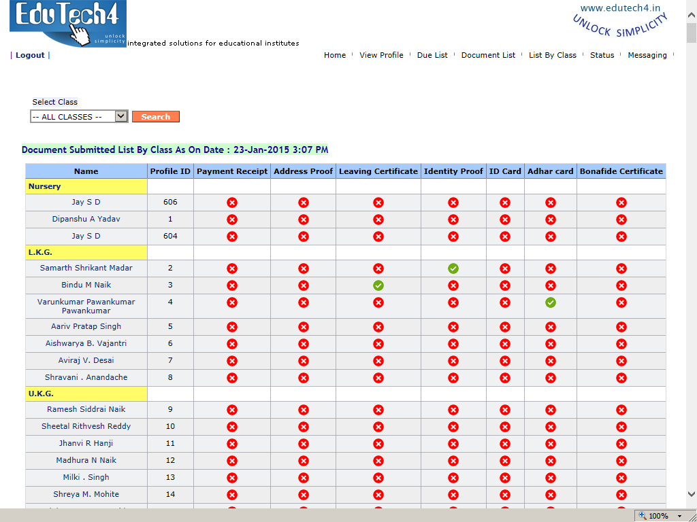Click Identity Proof red cross for Sheetal Rithvesh Reddy

(453, 427)
